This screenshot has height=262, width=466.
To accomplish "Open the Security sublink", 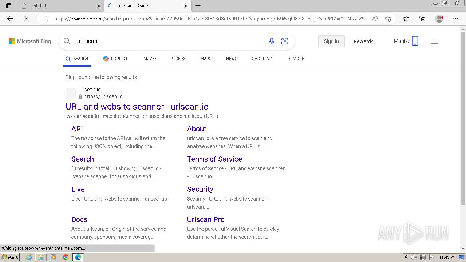I will tap(200, 189).
